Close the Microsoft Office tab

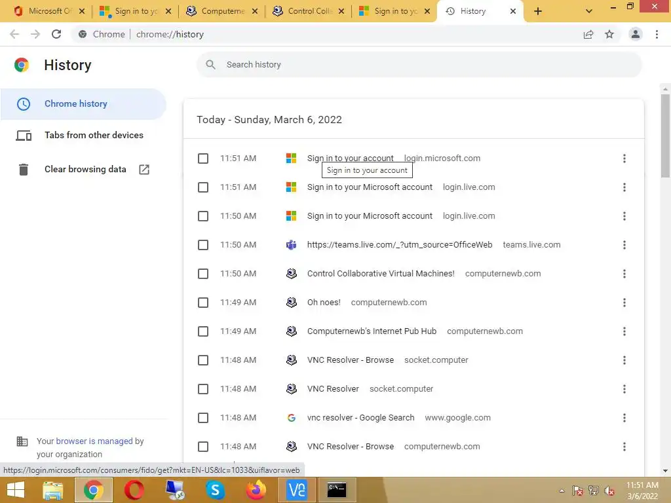(82, 11)
